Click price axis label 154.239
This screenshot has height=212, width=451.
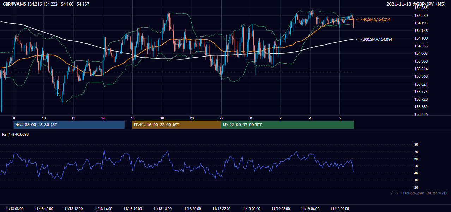[421, 16]
